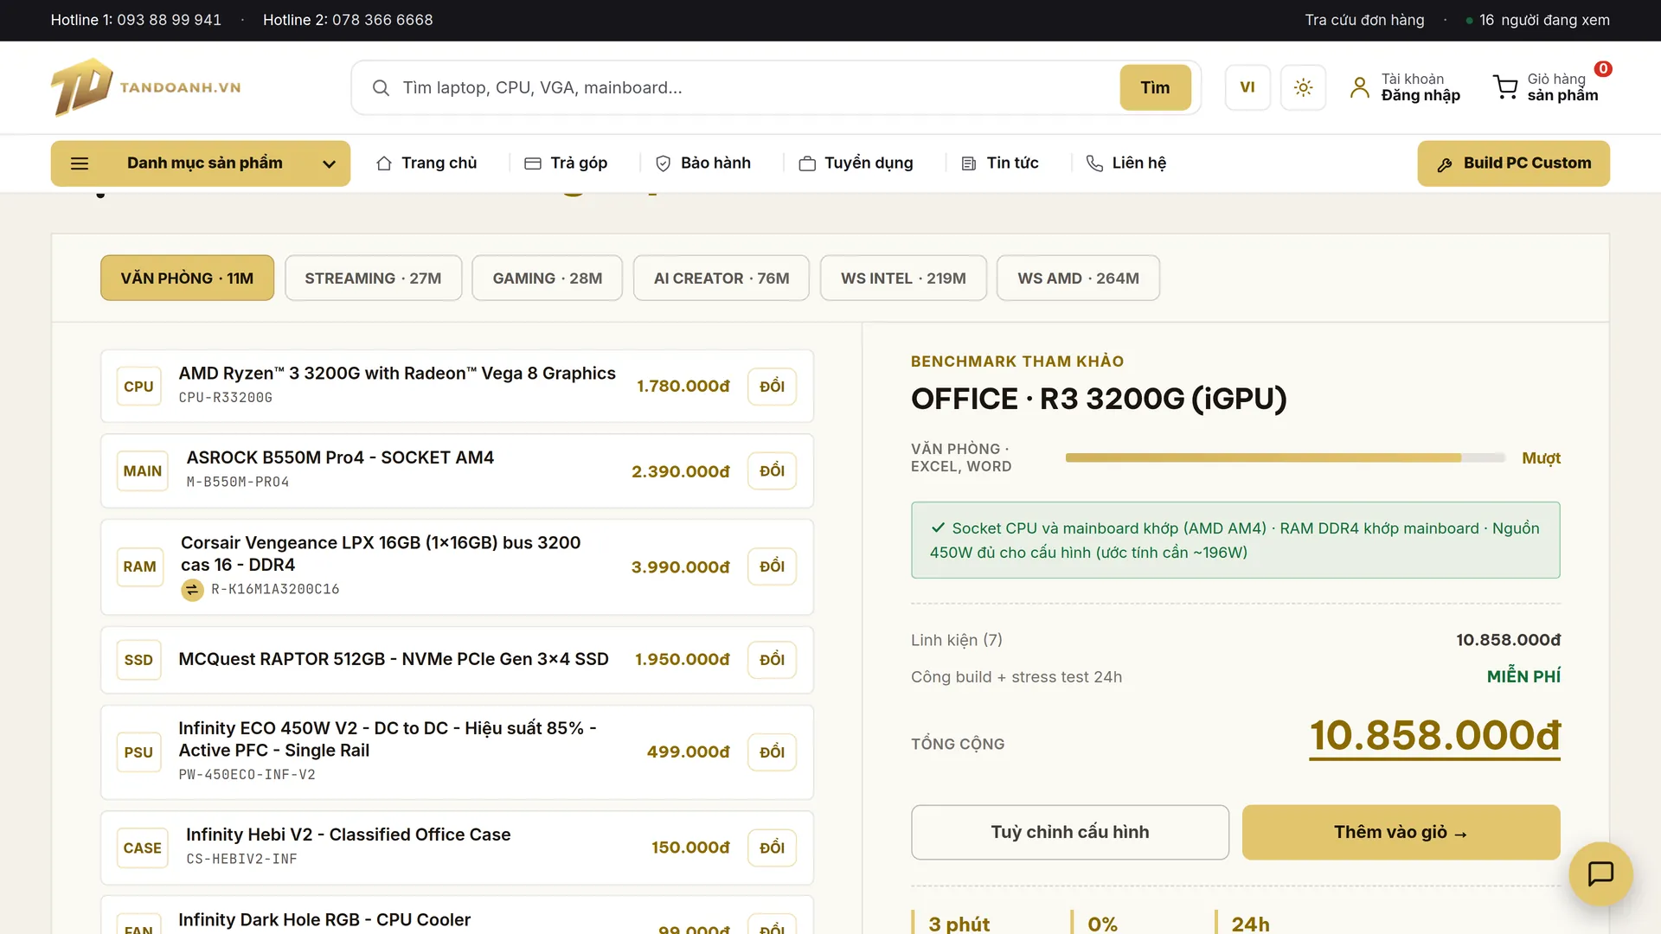Click the SSD badge icon
Viewport: 1661px width, 934px height.
(138, 660)
